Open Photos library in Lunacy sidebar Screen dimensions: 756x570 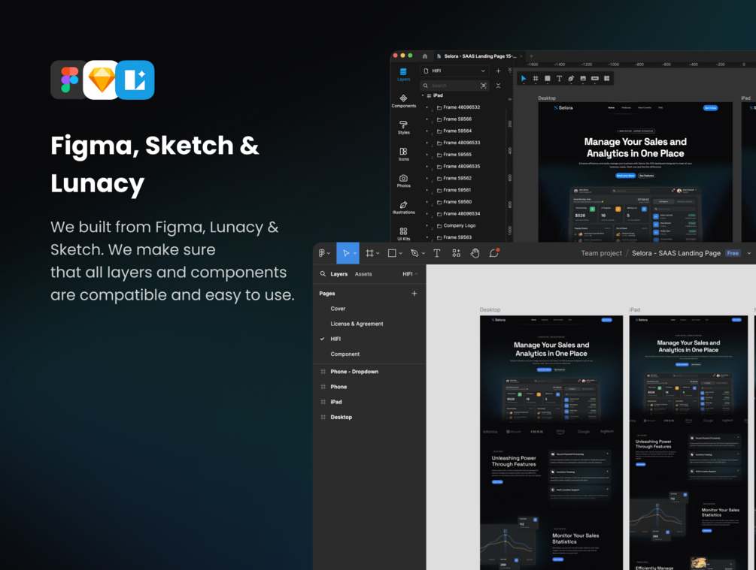(403, 181)
